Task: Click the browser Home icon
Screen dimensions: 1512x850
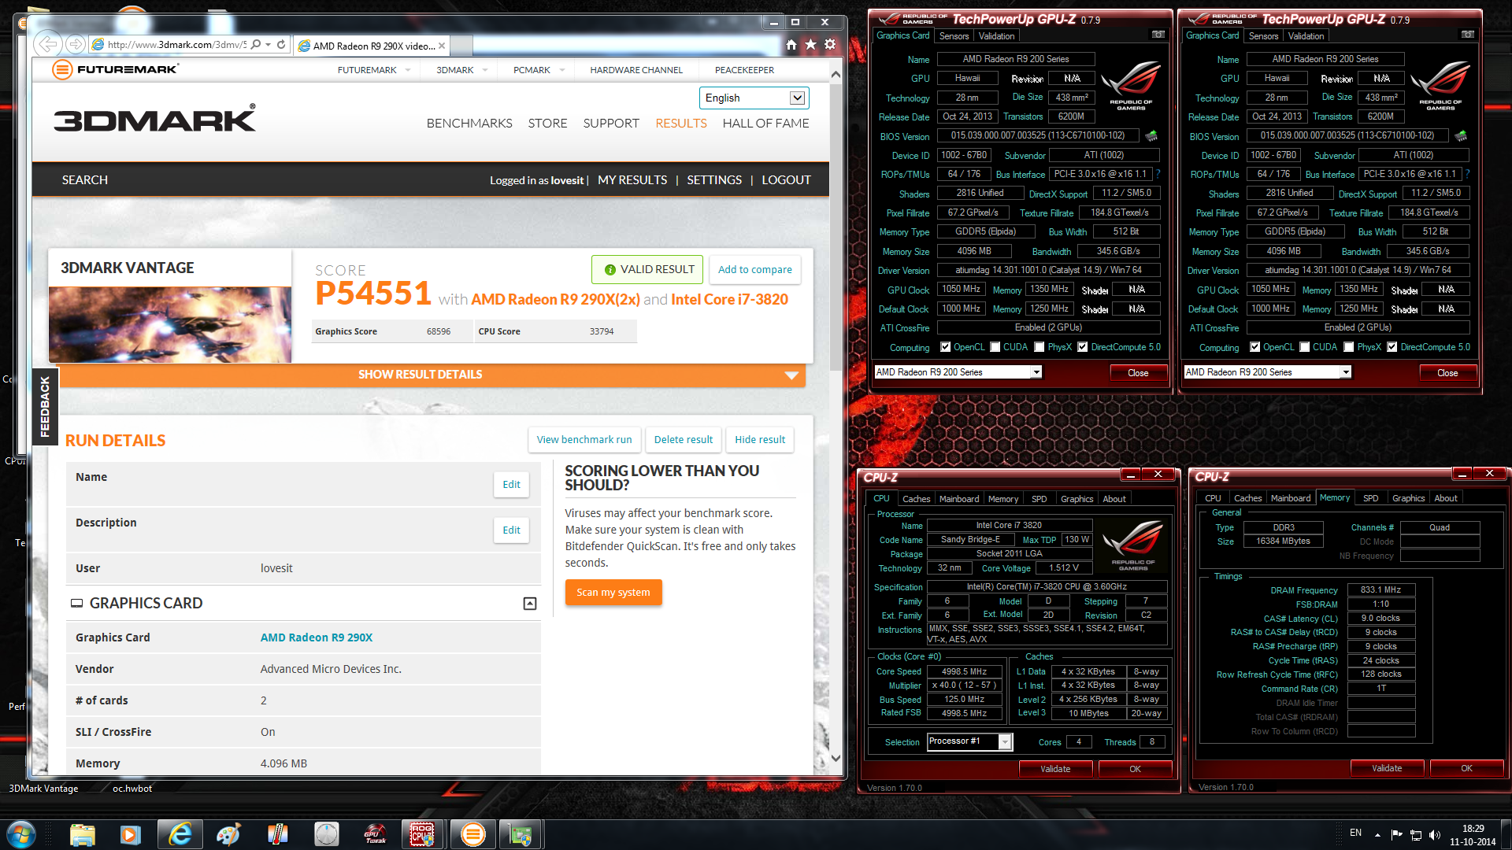Action: tap(791, 45)
